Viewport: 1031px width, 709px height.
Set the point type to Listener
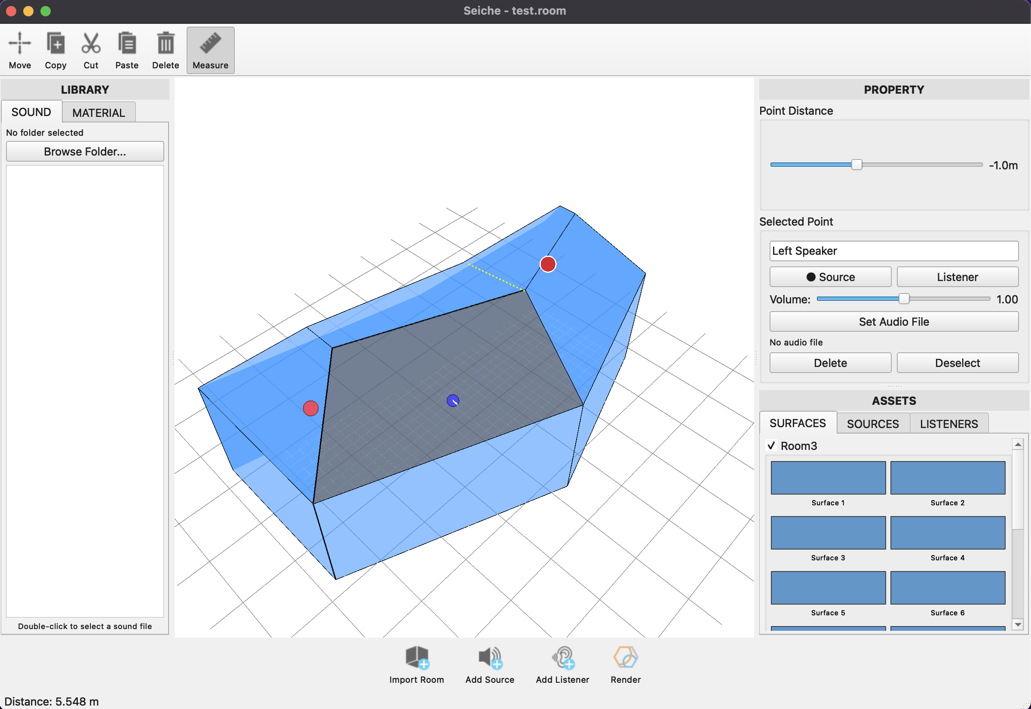click(x=957, y=277)
